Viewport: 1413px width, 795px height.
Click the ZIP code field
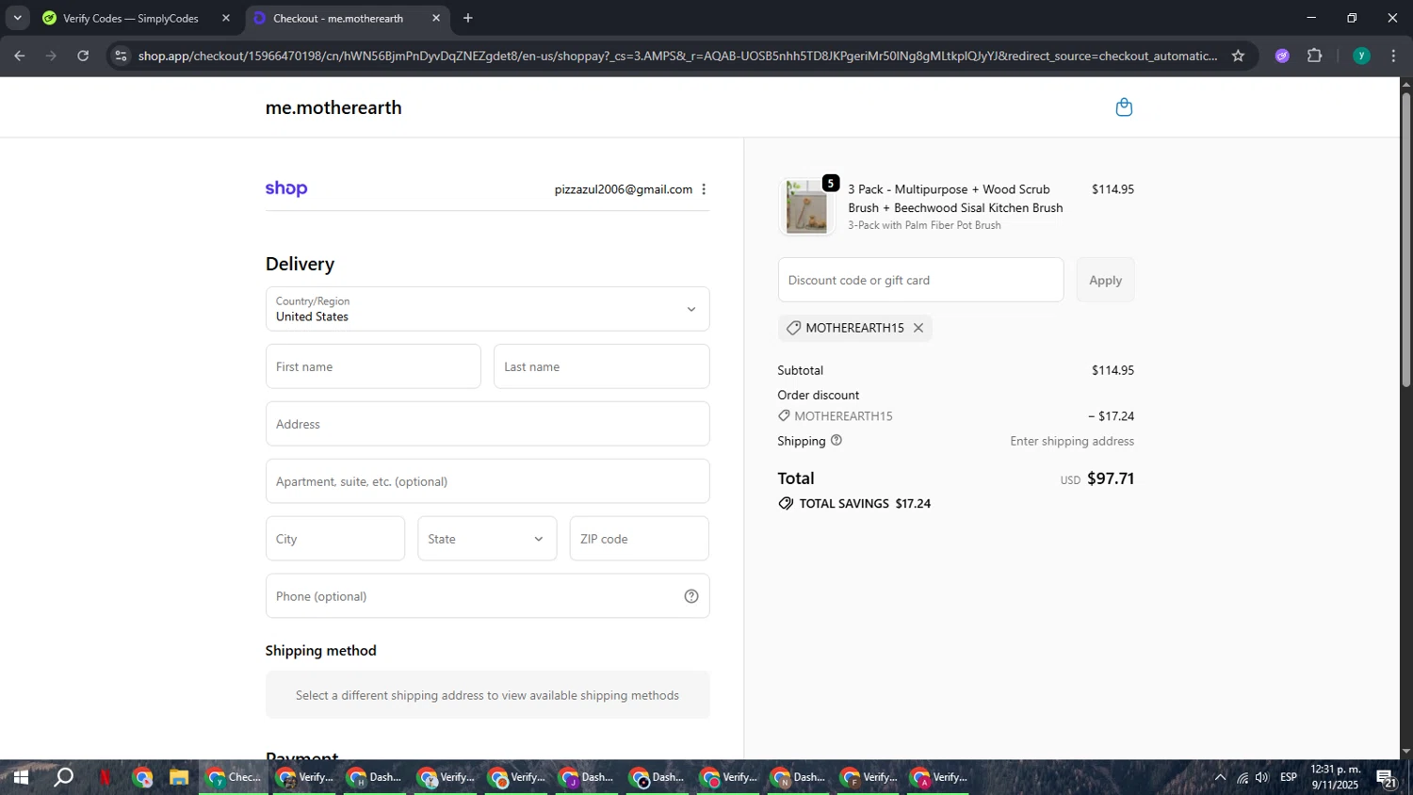(640, 539)
